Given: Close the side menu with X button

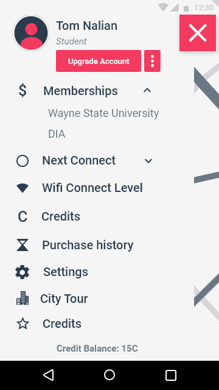Looking at the screenshot, I should [x=198, y=33].
